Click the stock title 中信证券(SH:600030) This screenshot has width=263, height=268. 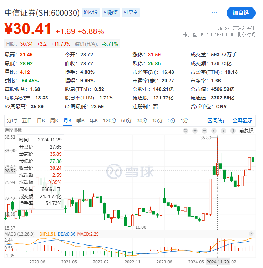(x=42, y=13)
